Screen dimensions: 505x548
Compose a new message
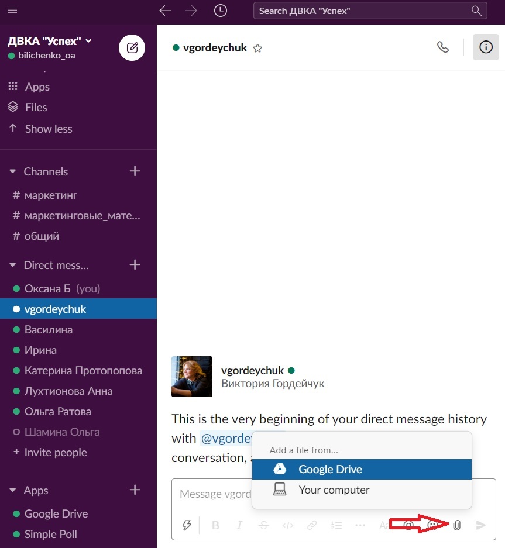pyautogui.click(x=132, y=47)
